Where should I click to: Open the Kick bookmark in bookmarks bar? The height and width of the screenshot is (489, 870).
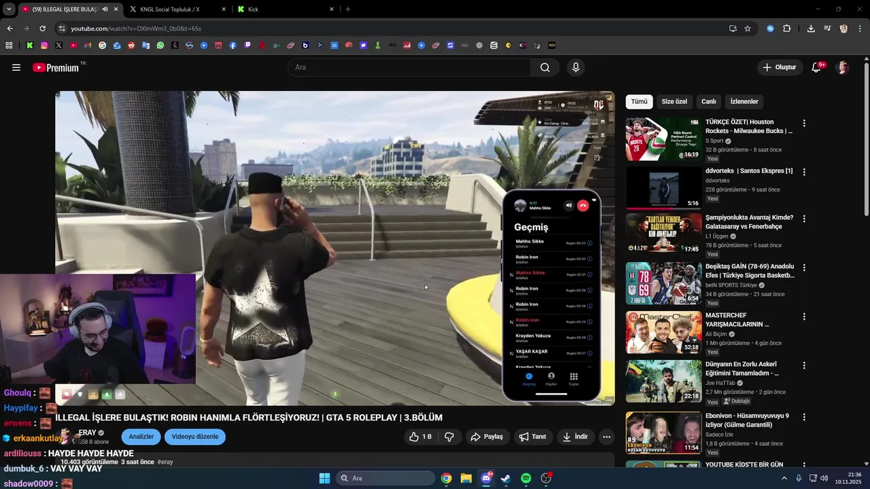(x=29, y=46)
